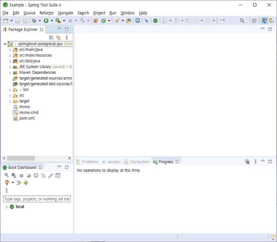Expand the Maven Dependencies node
Image resolution: width=277 pixels, height=242 pixels.
(x=10, y=73)
